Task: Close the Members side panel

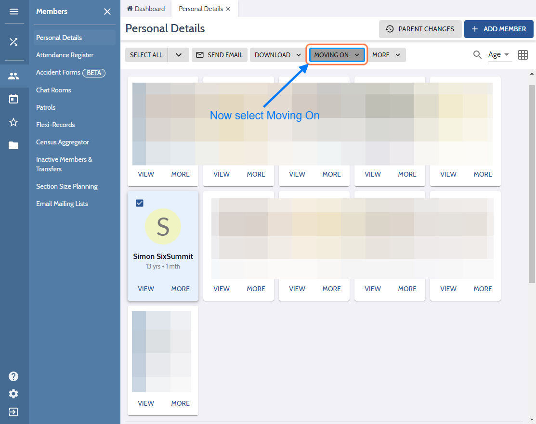Action: coord(107,12)
